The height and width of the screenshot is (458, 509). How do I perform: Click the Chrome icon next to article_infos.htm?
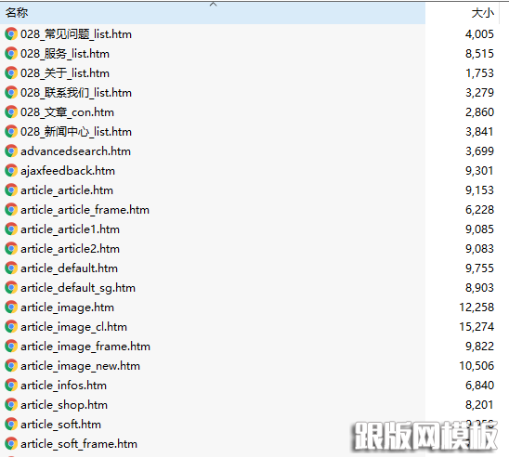11,386
